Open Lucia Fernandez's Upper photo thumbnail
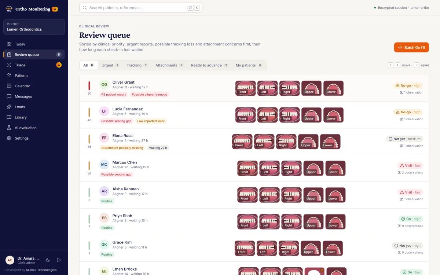 coord(312,115)
